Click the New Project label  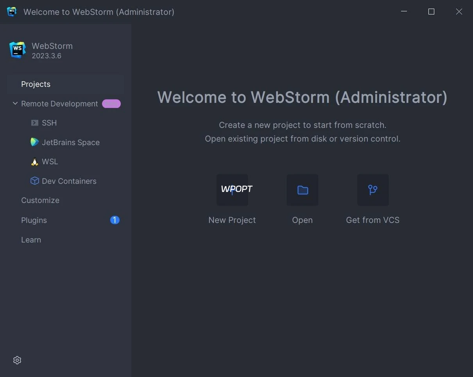pyautogui.click(x=232, y=220)
